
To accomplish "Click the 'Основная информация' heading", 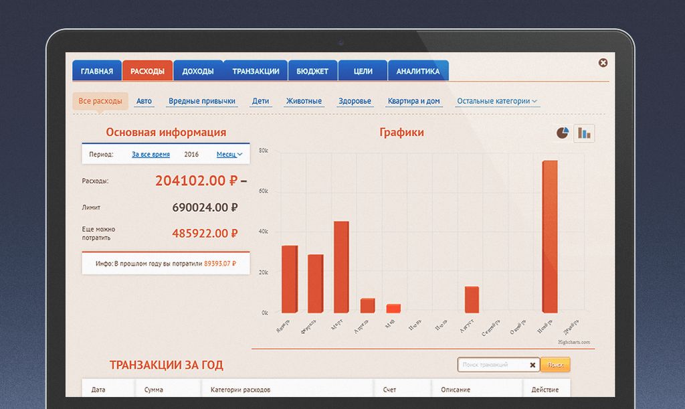I will point(166,132).
